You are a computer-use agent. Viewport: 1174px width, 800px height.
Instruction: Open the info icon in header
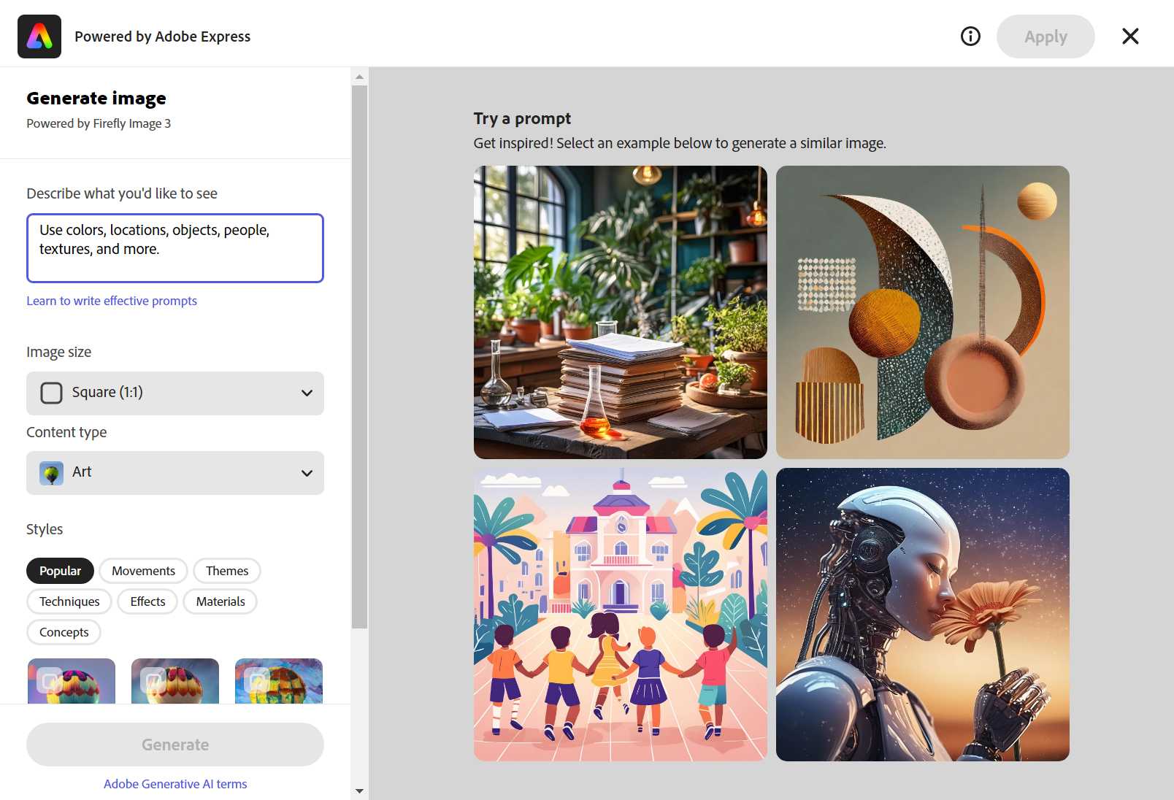point(970,36)
